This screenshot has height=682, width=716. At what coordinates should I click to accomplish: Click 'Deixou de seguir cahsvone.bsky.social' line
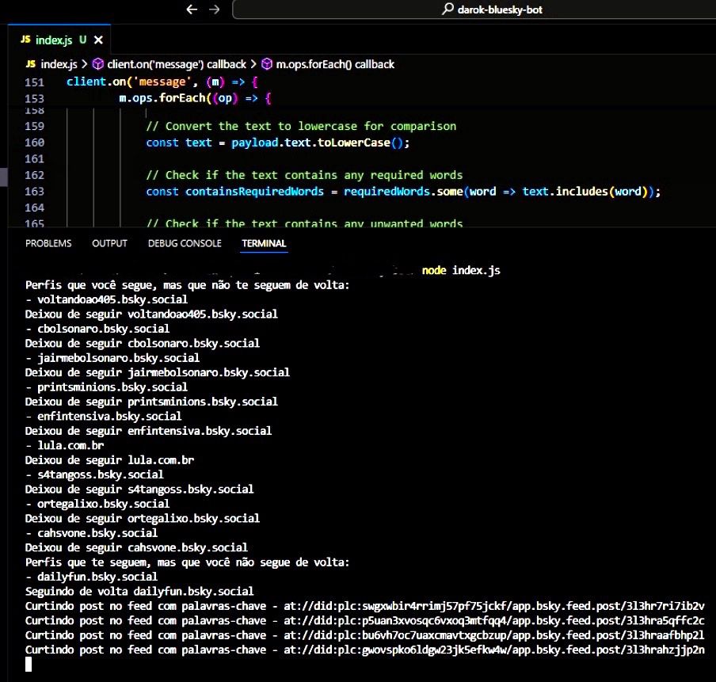click(136, 547)
